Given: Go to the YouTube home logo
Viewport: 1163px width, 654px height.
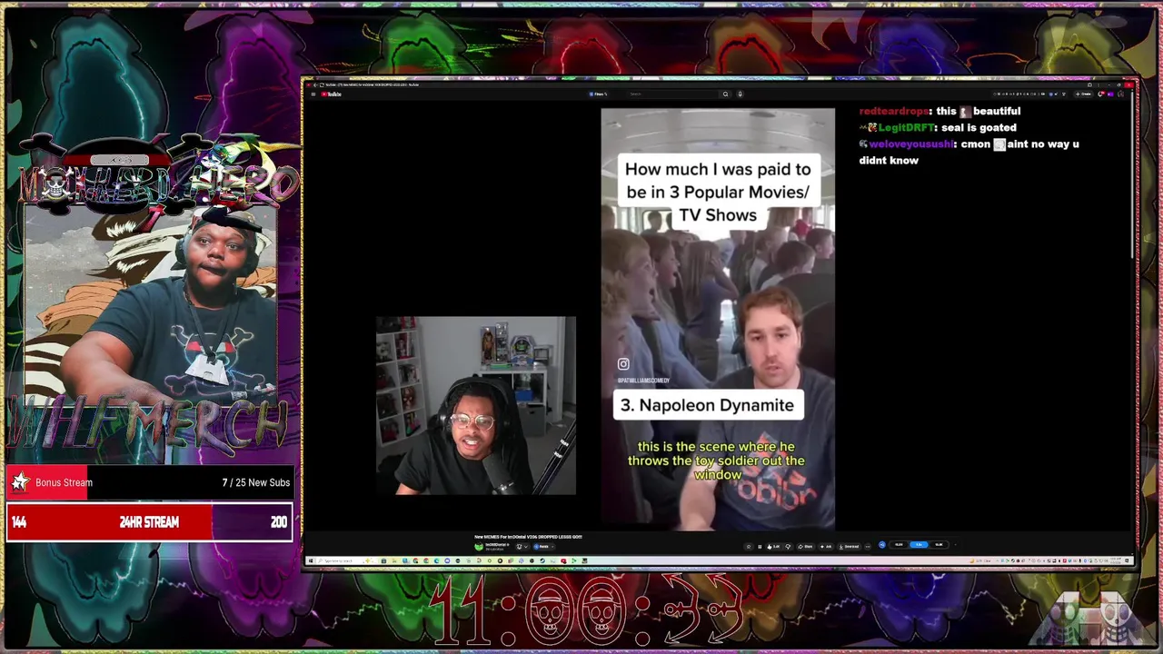Looking at the screenshot, I should 332,94.
